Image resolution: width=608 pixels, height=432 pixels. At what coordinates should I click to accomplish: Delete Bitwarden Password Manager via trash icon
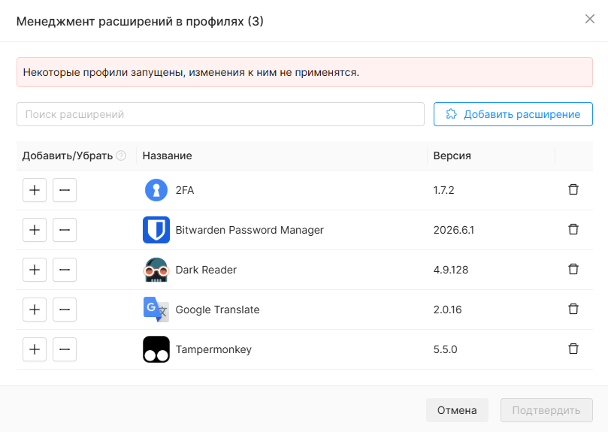[x=573, y=230]
